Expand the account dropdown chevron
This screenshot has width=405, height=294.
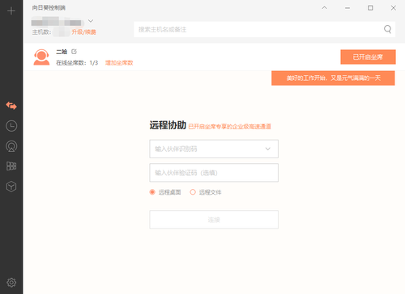[91, 21]
